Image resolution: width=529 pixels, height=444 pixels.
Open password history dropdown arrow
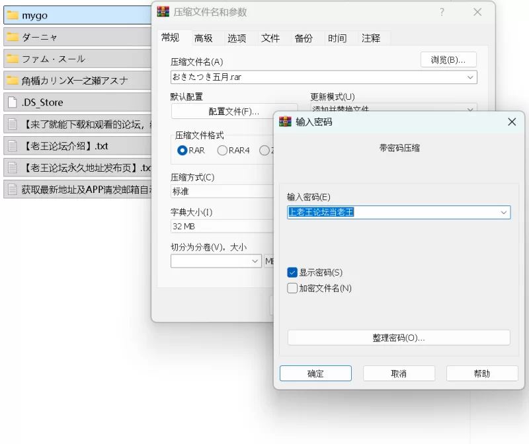[x=503, y=212]
